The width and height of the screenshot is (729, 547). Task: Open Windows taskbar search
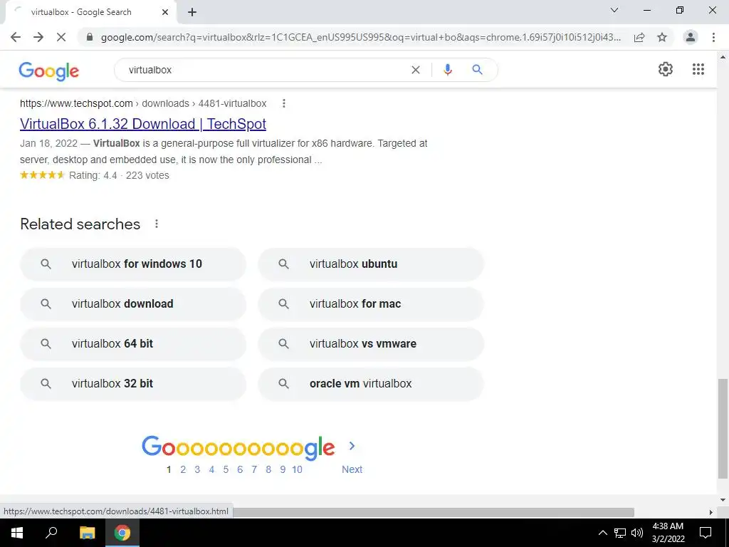point(51,533)
